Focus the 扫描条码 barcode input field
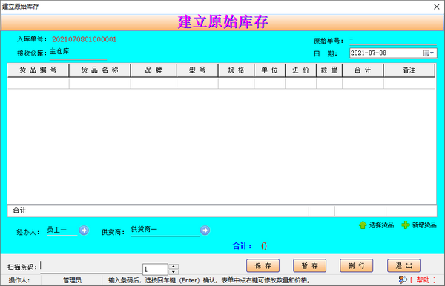The width and height of the screenshot is (445, 286). point(90,267)
